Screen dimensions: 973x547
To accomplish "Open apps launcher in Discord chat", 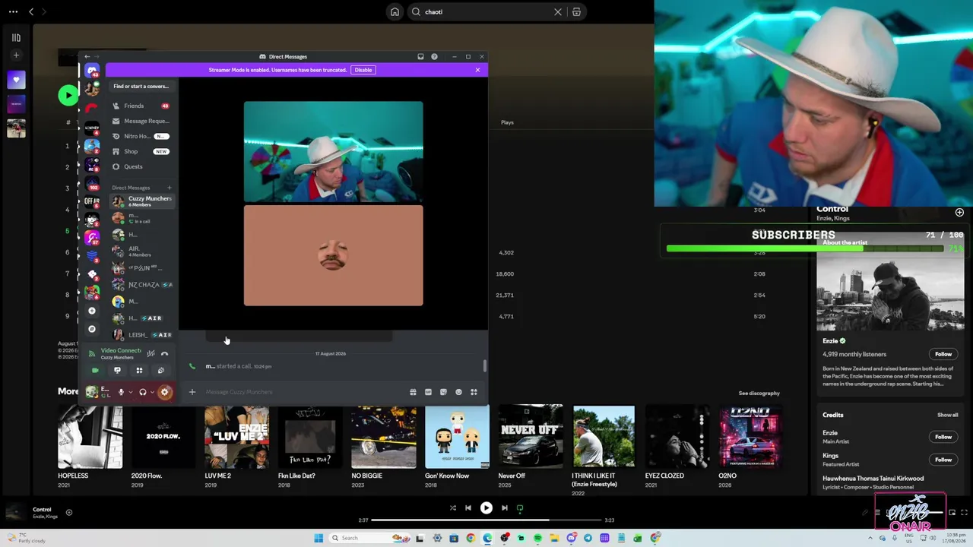I will [x=474, y=392].
